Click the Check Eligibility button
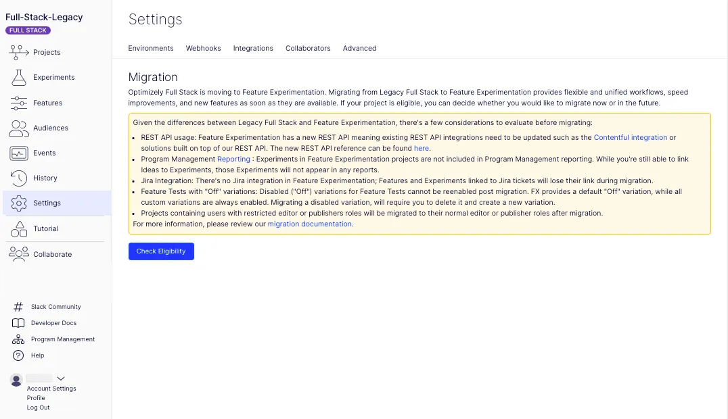 pyautogui.click(x=161, y=251)
